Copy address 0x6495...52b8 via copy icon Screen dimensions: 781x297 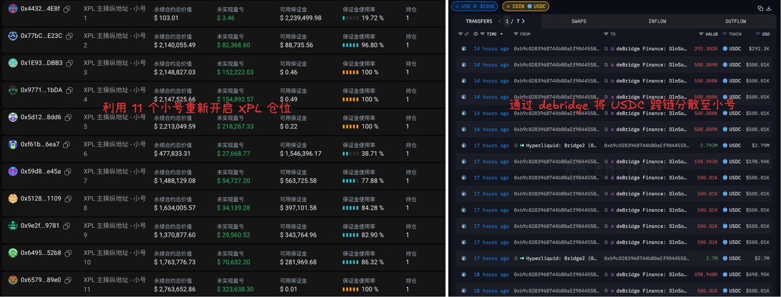click(x=68, y=253)
